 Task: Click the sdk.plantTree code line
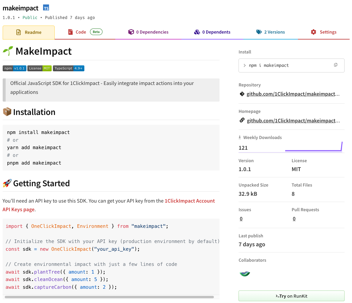point(56,272)
